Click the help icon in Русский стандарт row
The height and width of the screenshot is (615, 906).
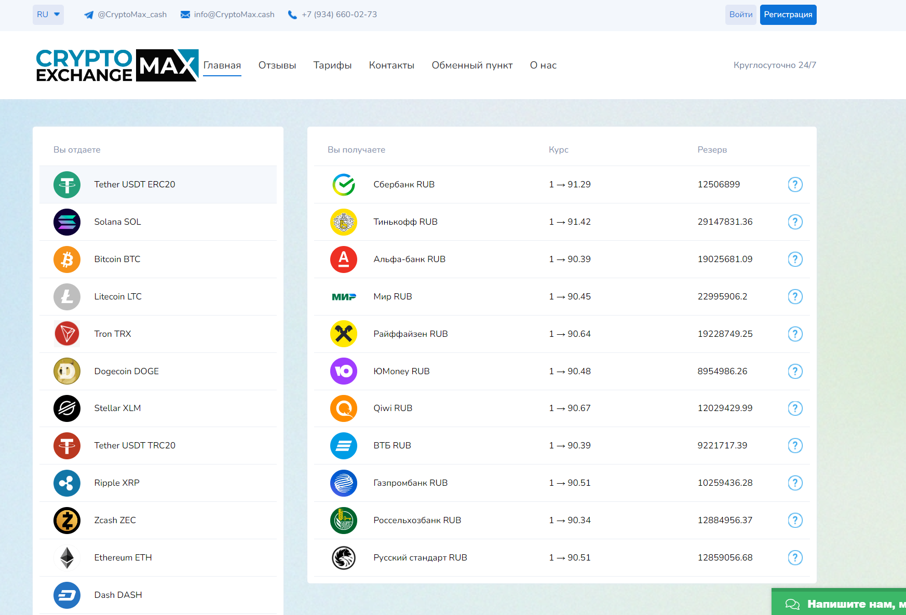[795, 558]
